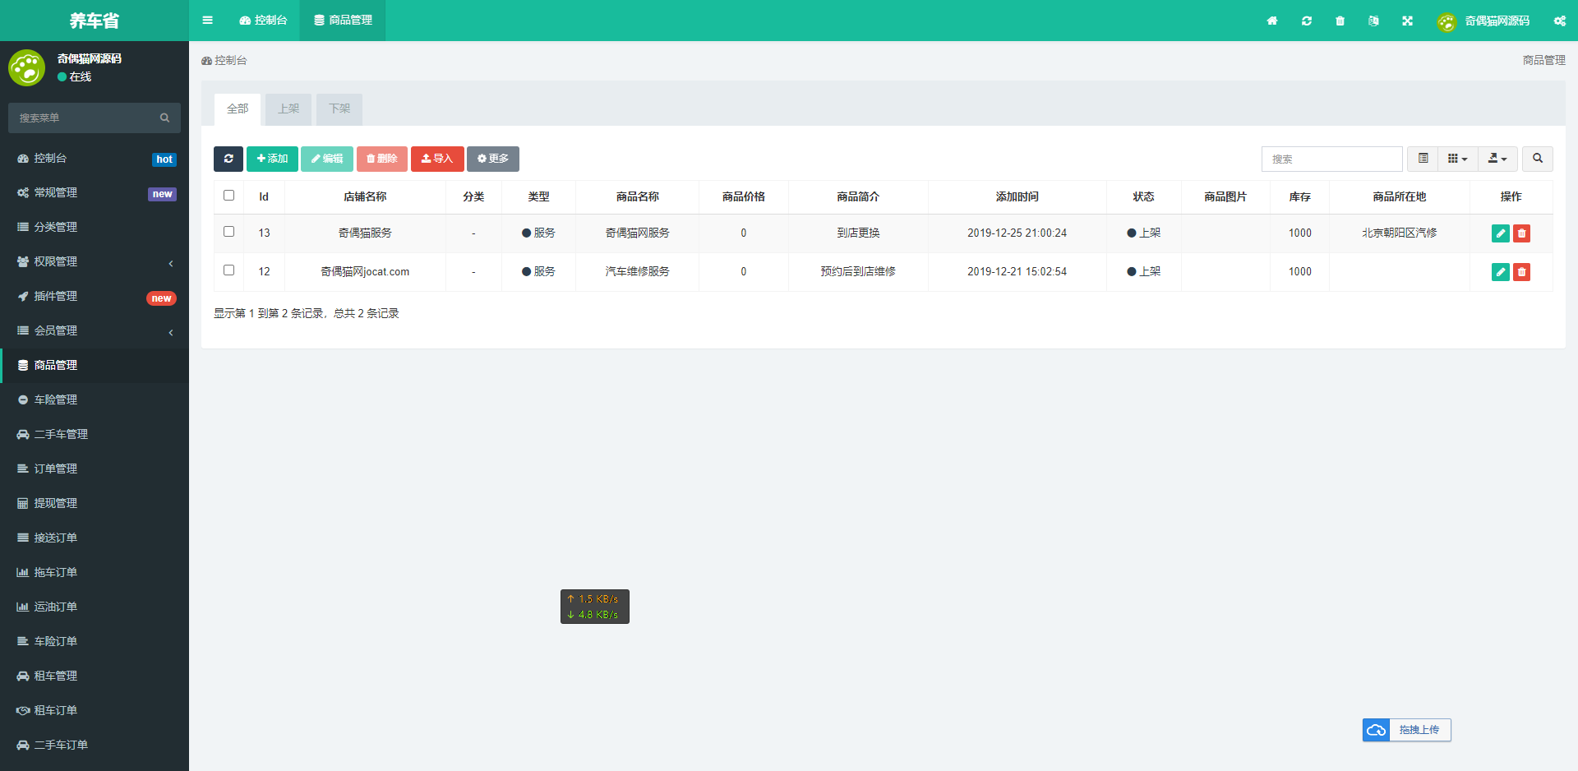1578x771 pixels.
Task: Click the 养车省 logo title
Action: click(95, 21)
